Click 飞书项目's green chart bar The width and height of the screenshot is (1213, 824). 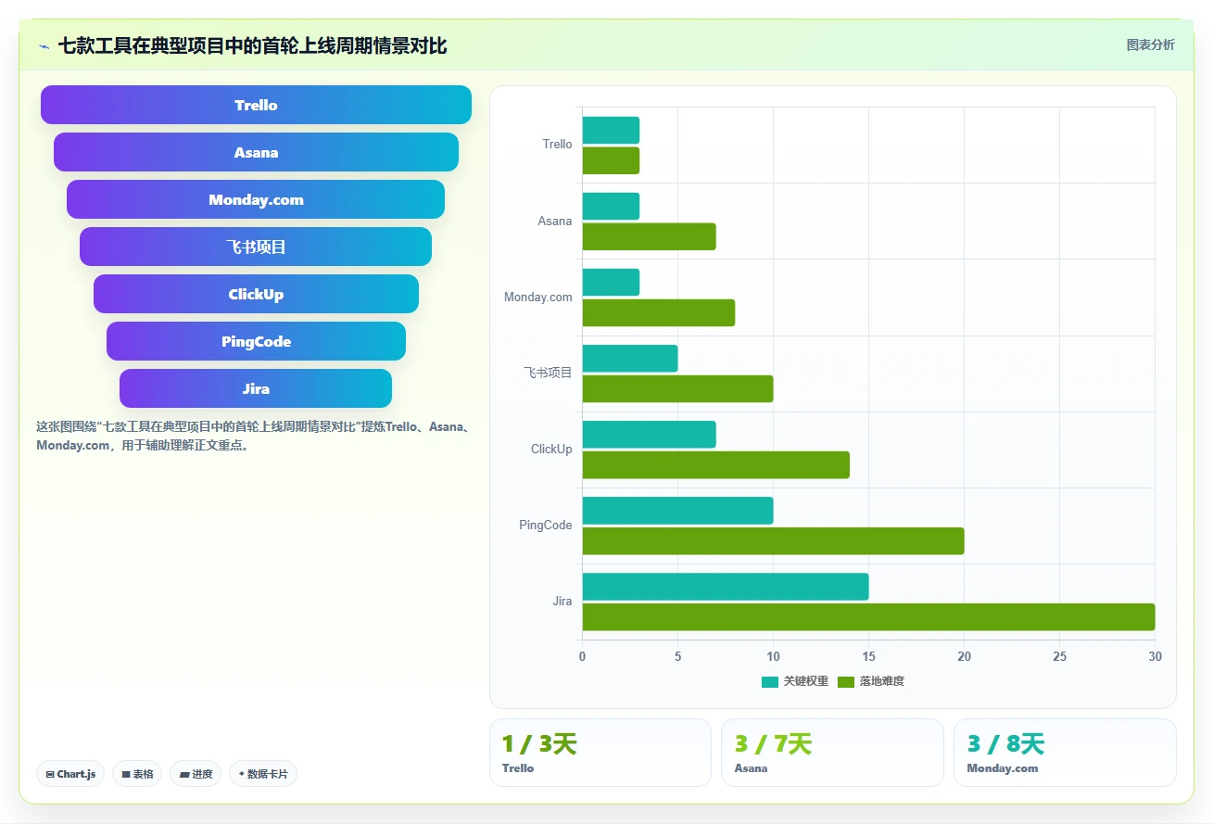[677, 388]
